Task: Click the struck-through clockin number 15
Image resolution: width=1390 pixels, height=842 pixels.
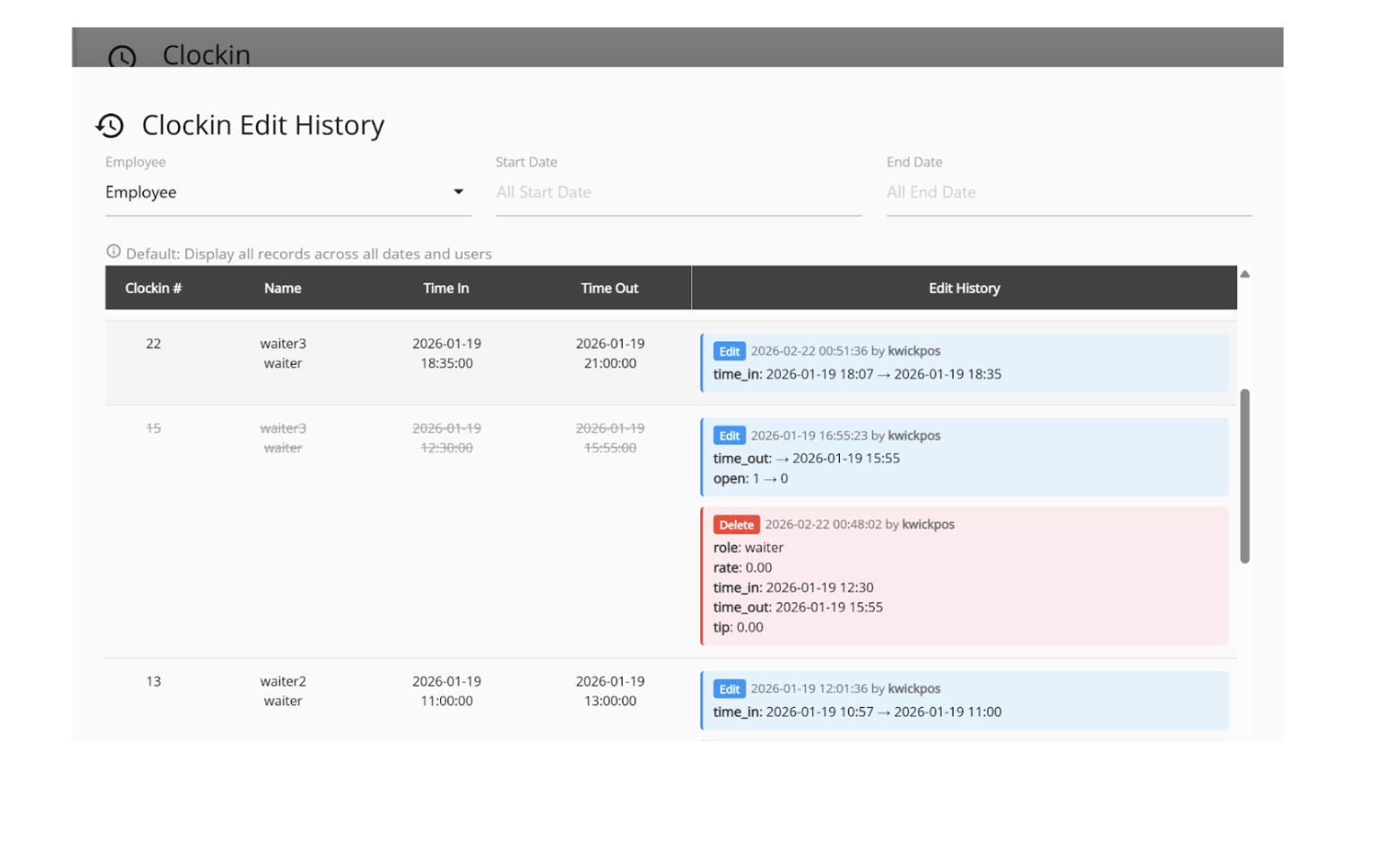Action: [x=154, y=428]
